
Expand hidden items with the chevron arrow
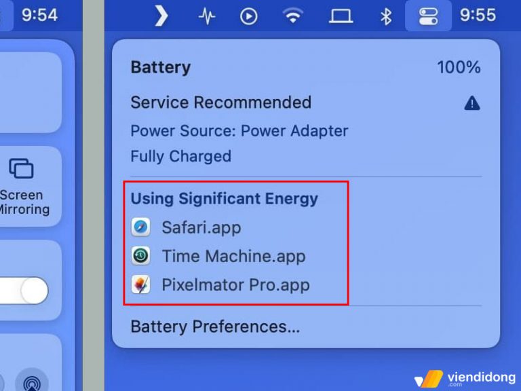[x=161, y=16]
